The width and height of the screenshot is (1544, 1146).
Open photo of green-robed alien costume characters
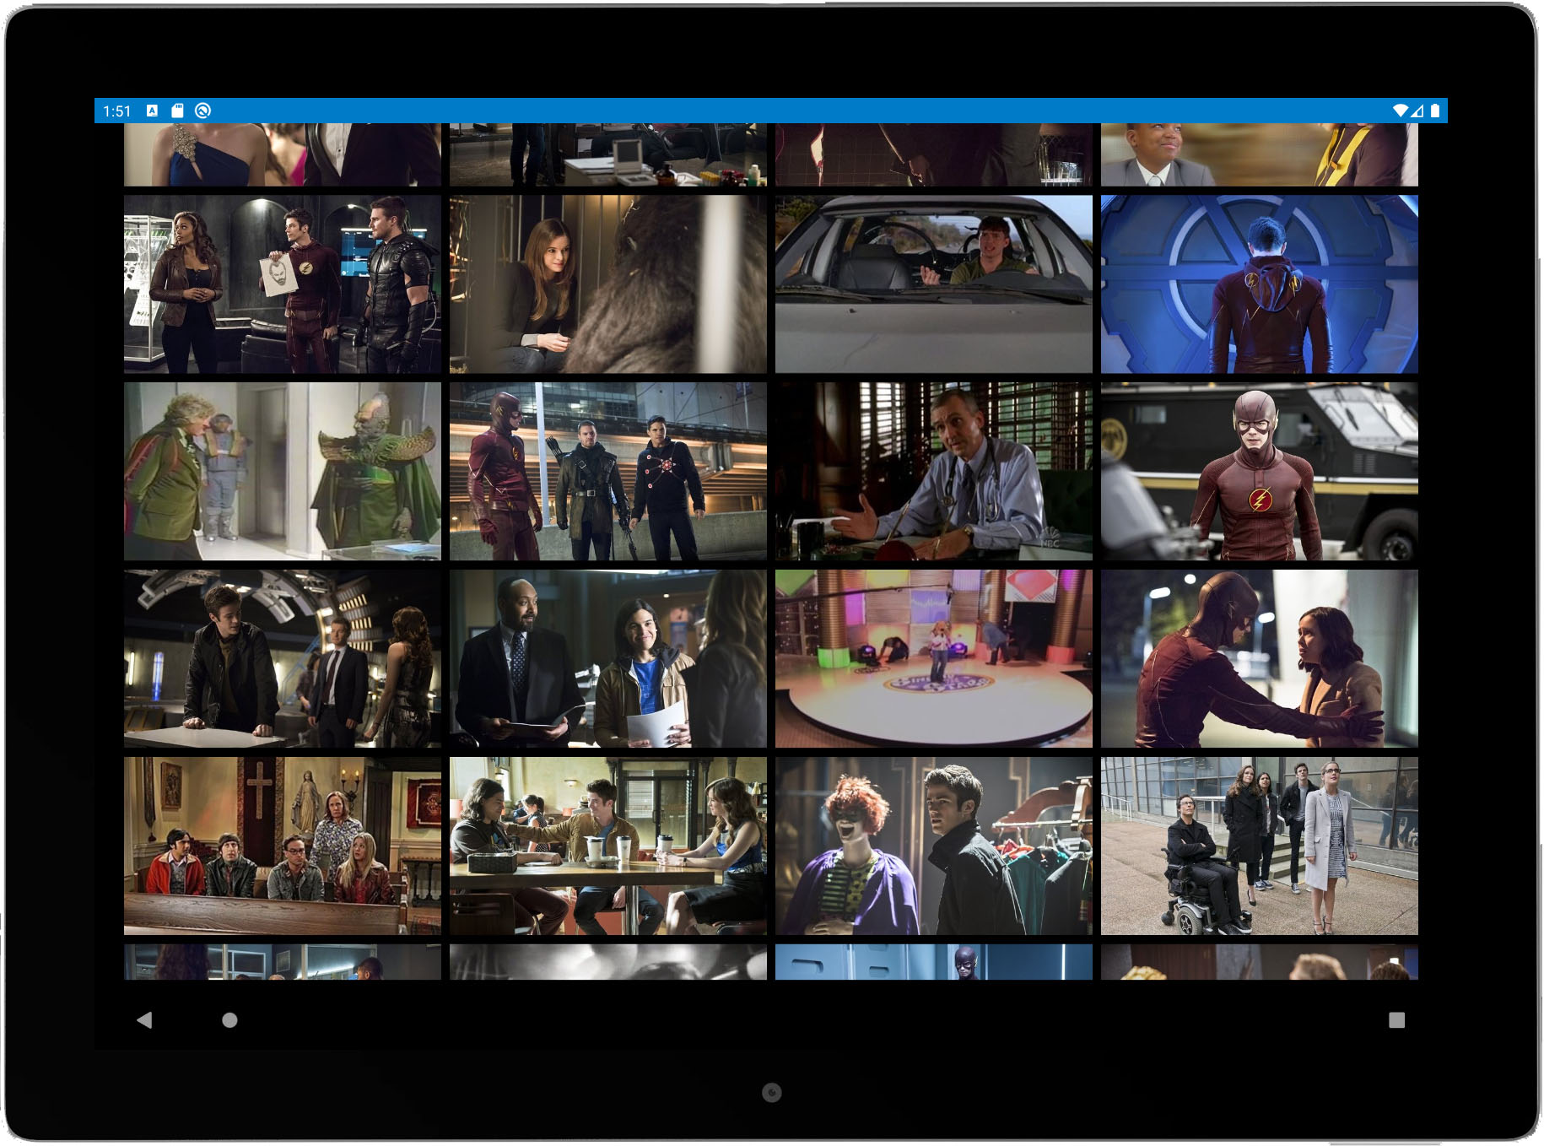[x=282, y=472]
